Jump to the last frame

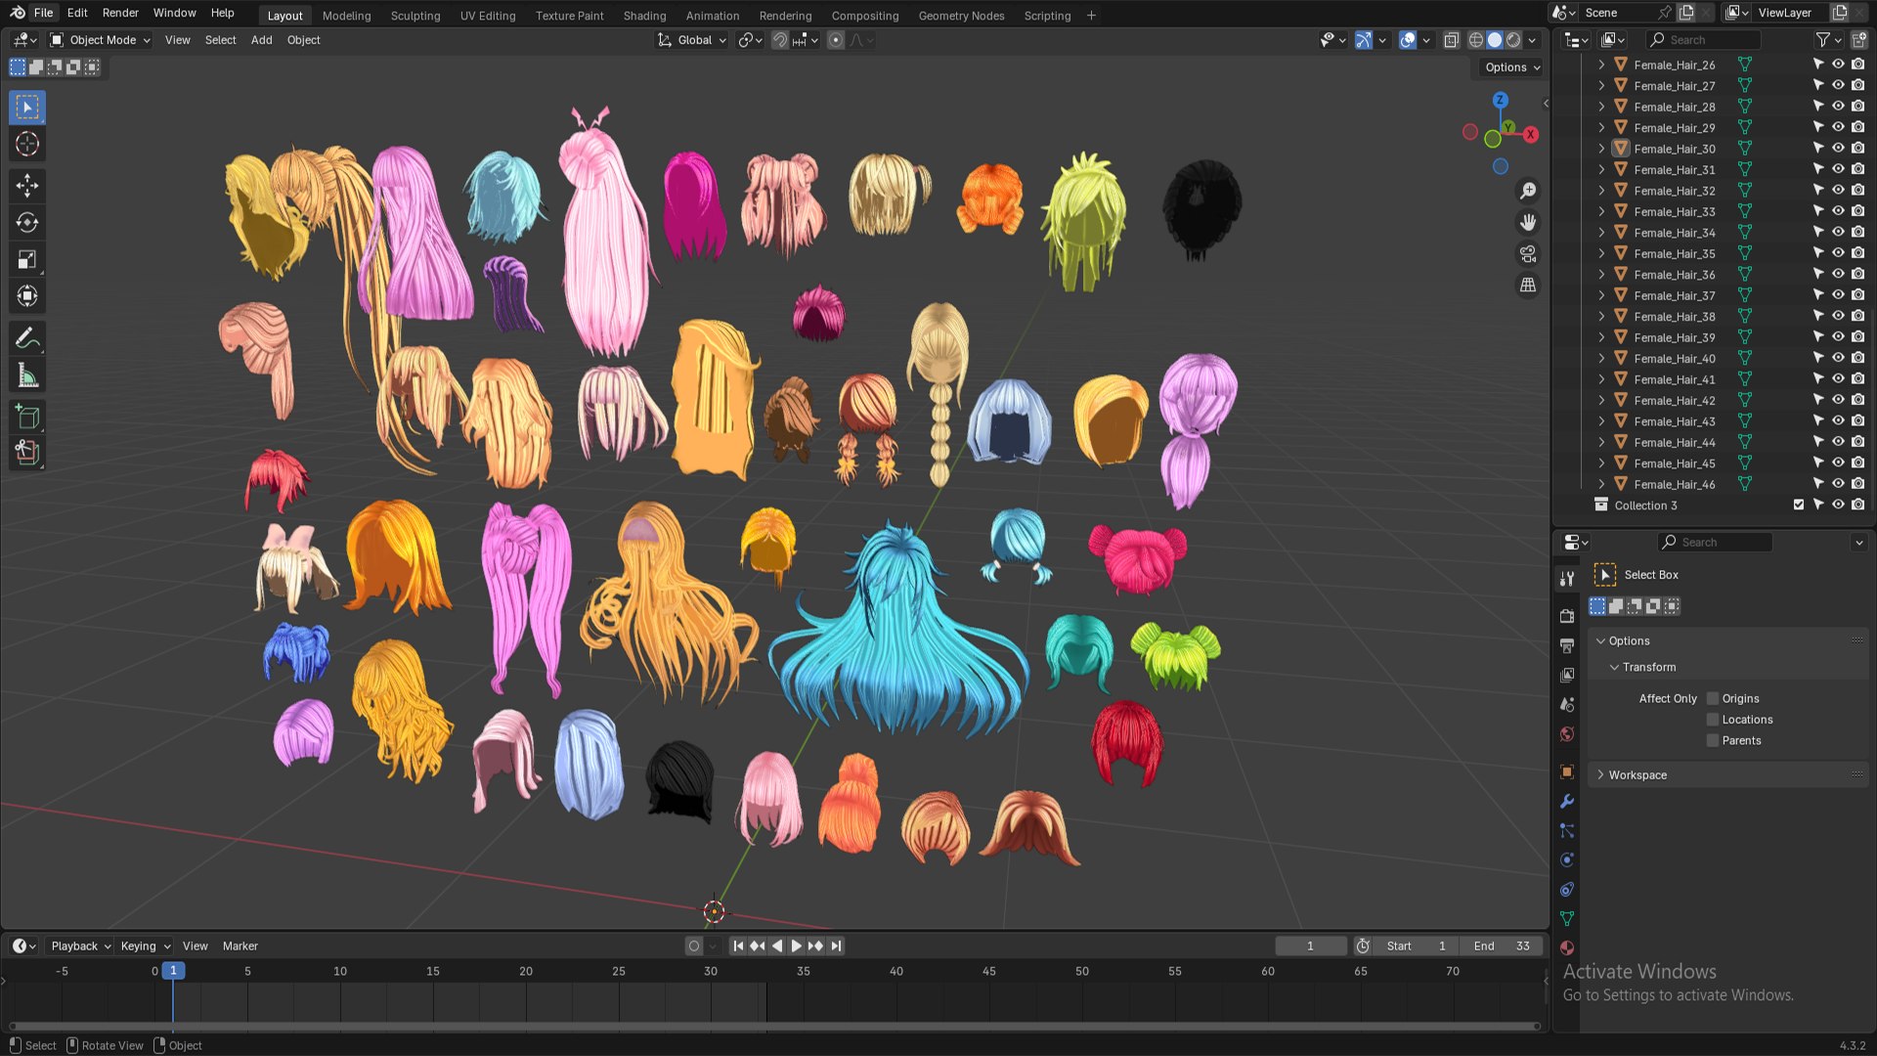[836, 946]
